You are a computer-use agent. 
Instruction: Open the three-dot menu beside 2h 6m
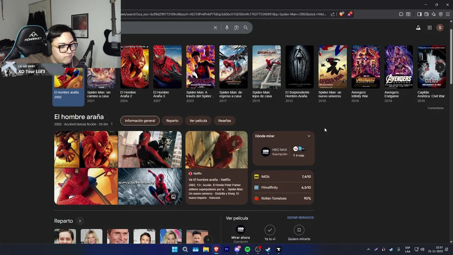[112, 124]
